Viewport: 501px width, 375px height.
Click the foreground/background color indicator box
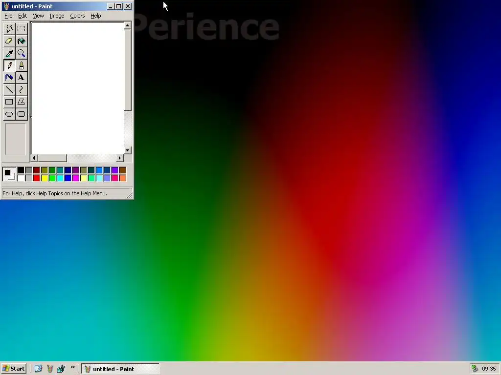tap(9, 174)
